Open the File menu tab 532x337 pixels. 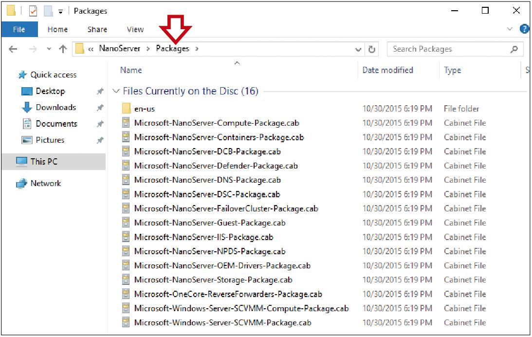coord(19,30)
